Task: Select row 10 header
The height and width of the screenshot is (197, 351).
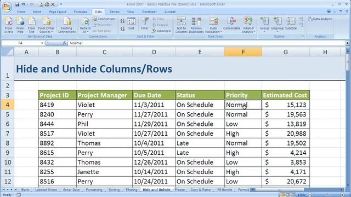Action: [x=7, y=163]
